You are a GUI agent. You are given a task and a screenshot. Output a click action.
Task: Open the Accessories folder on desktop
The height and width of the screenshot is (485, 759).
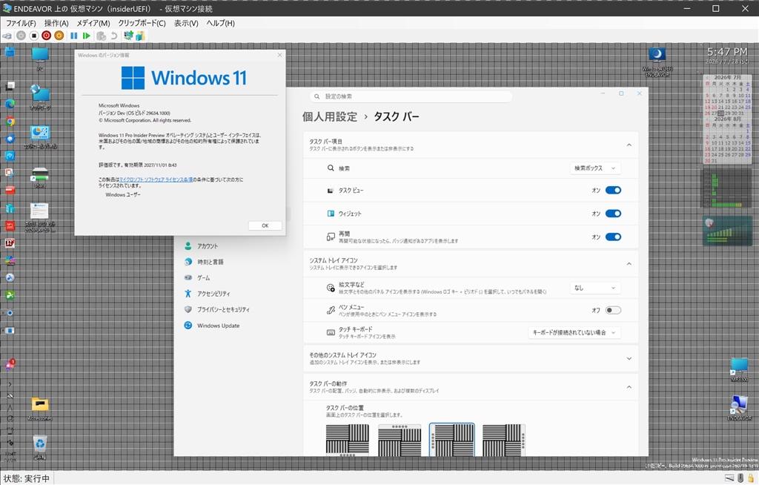pos(40,409)
